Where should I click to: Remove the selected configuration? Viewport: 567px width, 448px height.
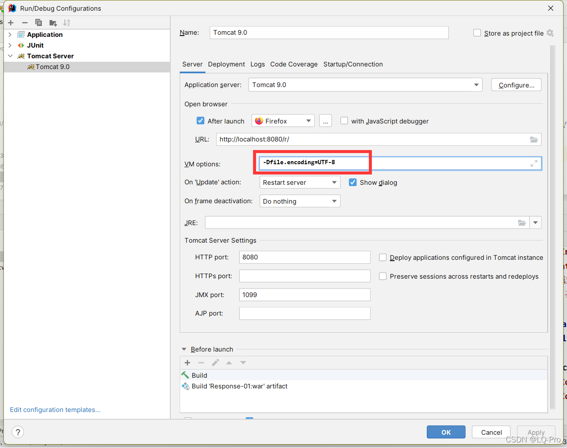coord(25,23)
